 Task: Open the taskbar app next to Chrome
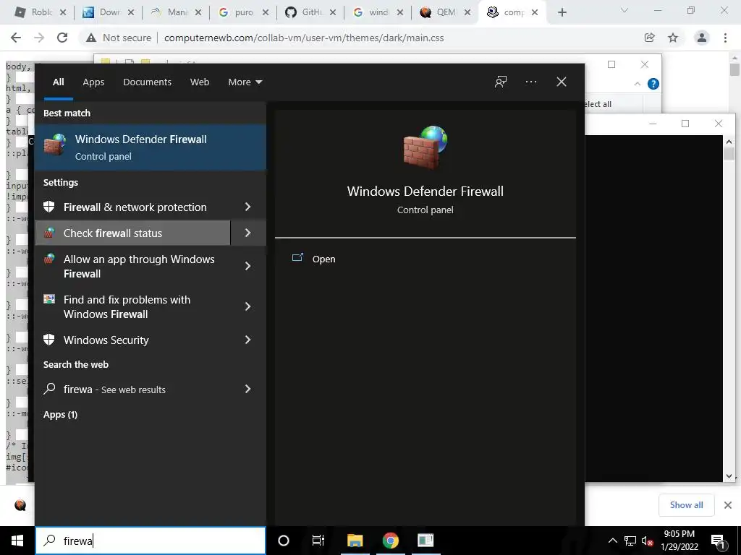tap(425, 541)
